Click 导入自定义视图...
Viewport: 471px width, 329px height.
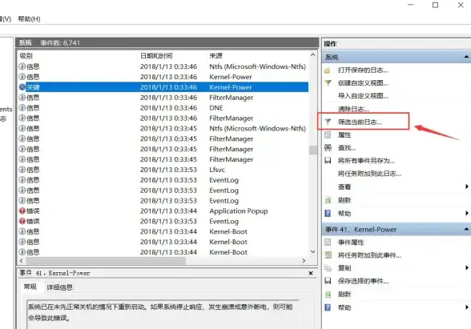point(363,96)
